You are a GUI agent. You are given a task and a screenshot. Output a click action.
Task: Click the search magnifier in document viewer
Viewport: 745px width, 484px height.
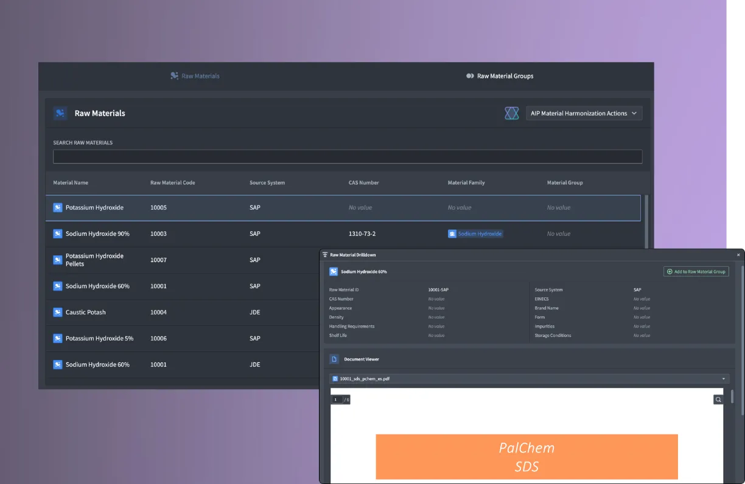(718, 399)
